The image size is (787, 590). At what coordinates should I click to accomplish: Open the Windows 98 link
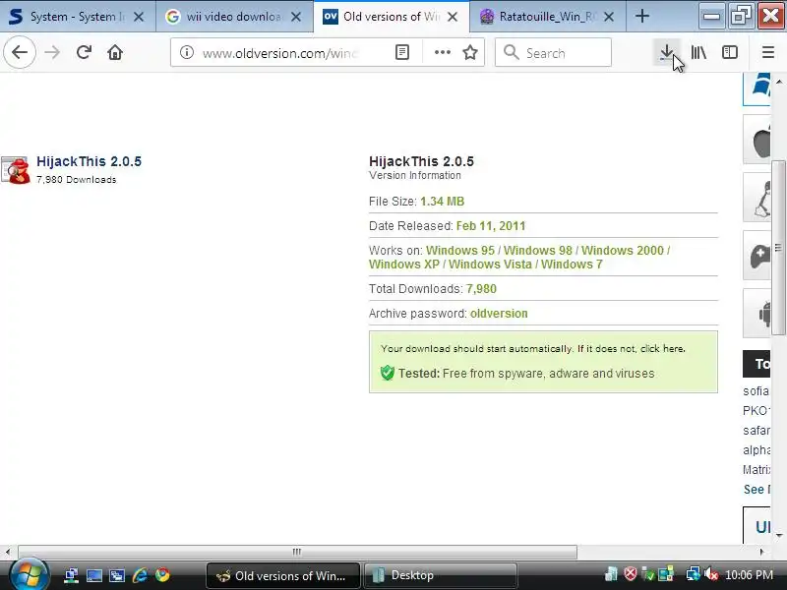click(537, 251)
